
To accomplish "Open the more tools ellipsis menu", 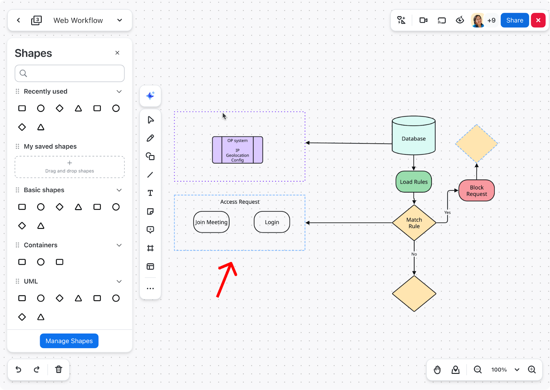I will (x=150, y=289).
